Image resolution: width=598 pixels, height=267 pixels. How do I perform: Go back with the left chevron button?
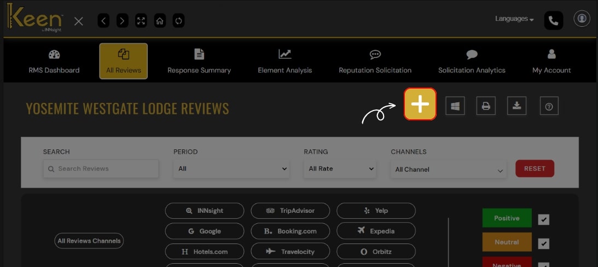[103, 21]
